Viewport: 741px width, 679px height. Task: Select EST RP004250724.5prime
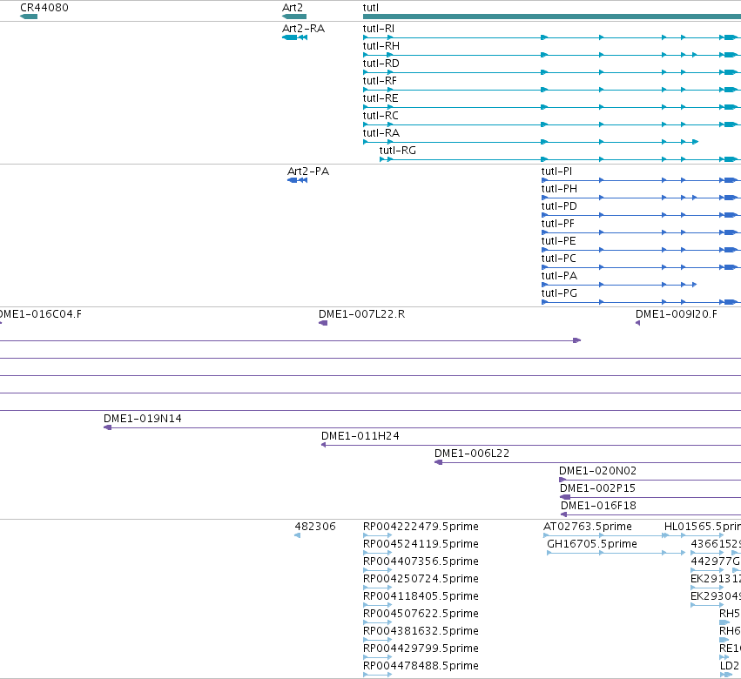421,579
